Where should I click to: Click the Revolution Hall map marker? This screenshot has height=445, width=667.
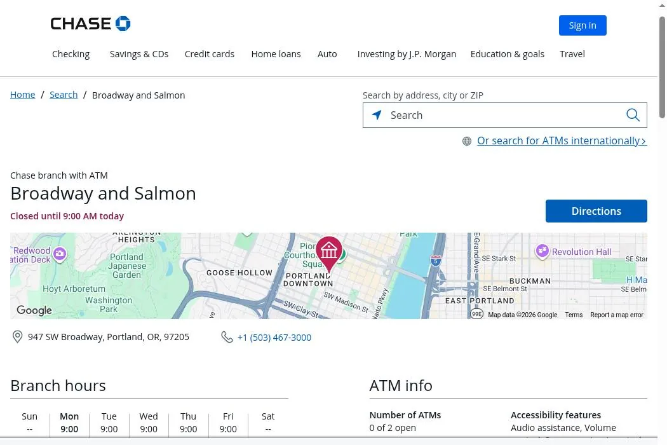click(542, 251)
